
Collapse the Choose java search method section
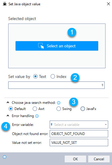pos(8,102)
